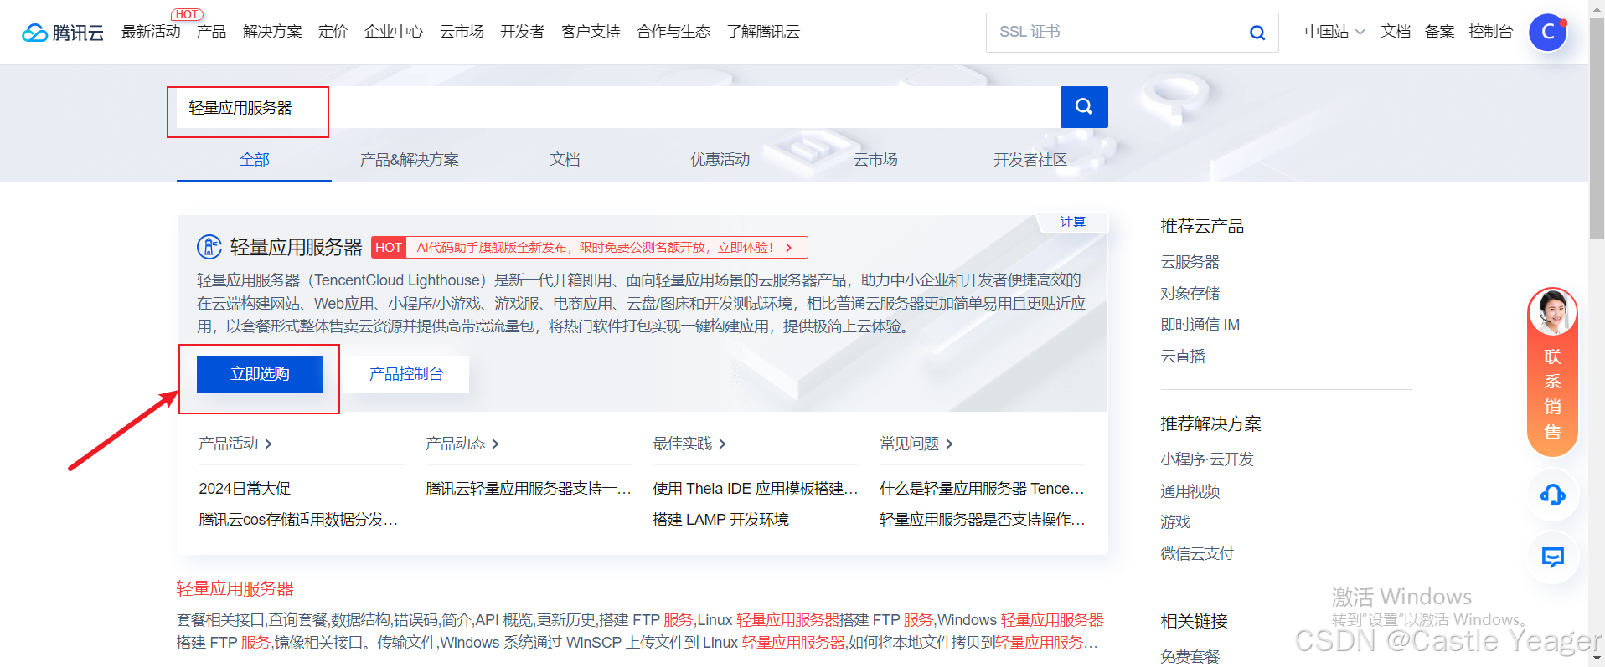Open 了解腾讯云 menu item
This screenshot has width=1605, height=667.
[763, 32]
